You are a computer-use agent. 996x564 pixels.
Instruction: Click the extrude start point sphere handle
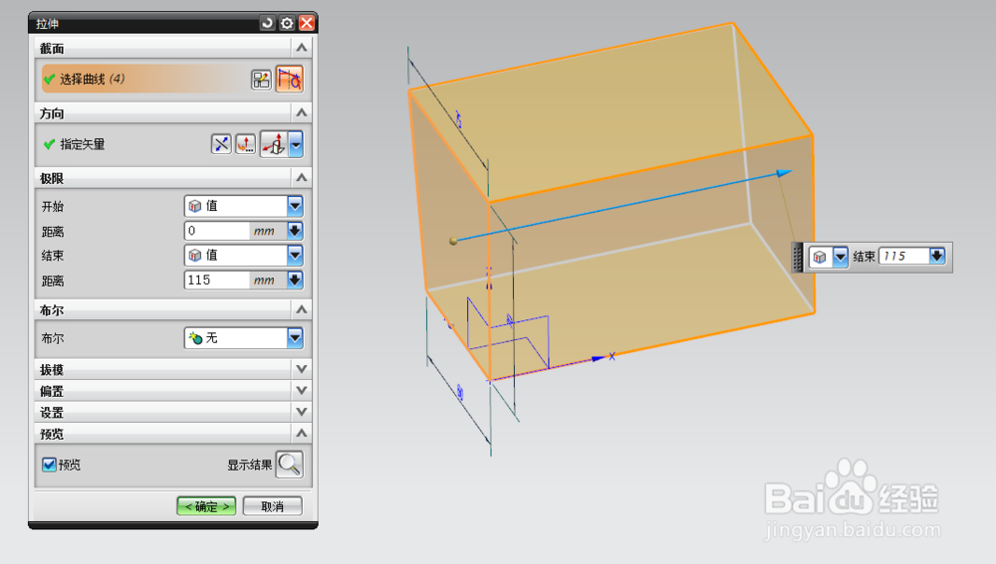coord(453,241)
